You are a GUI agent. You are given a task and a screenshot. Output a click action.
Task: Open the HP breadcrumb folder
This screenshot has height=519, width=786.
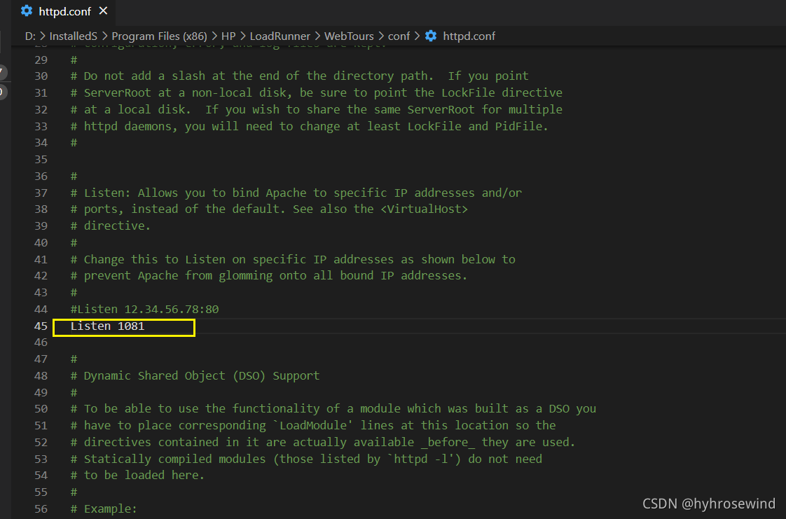(228, 36)
